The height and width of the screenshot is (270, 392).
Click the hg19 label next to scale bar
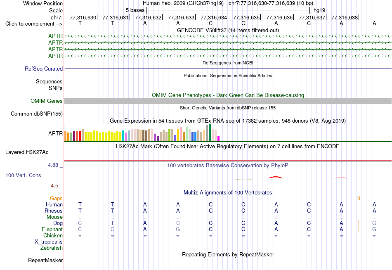[319, 10]
